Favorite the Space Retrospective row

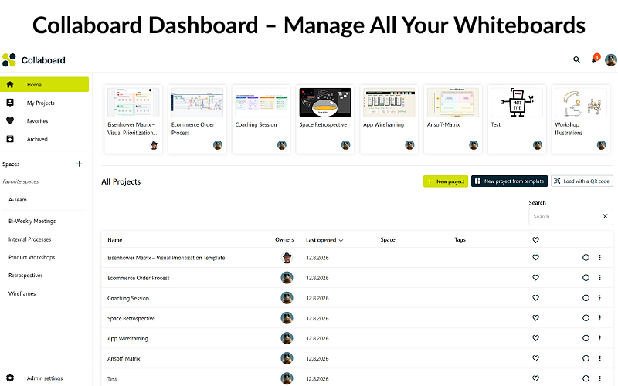click(x=535, y=318)
